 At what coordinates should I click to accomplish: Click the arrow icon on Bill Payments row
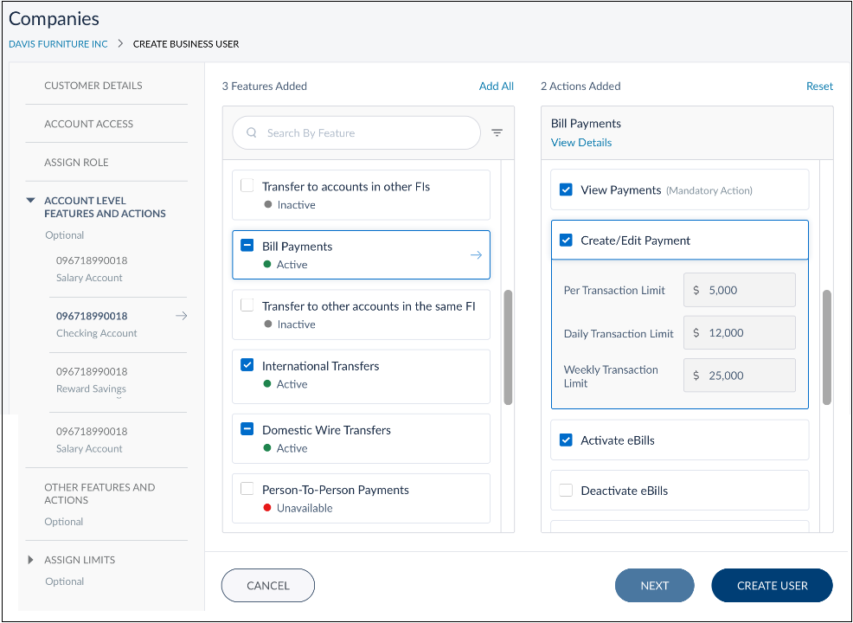[476, 255]
